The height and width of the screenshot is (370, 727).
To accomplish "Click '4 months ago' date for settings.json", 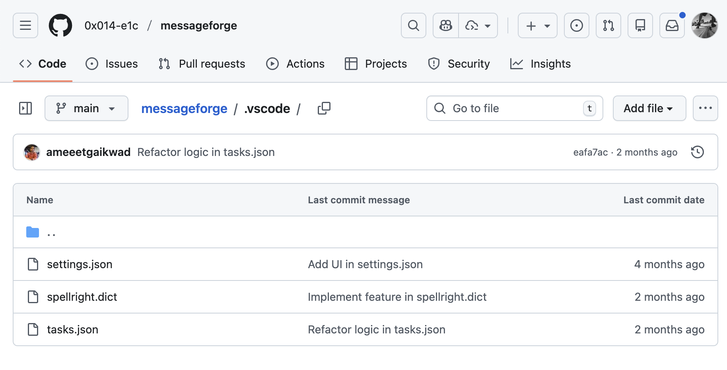I will point(669,264).
